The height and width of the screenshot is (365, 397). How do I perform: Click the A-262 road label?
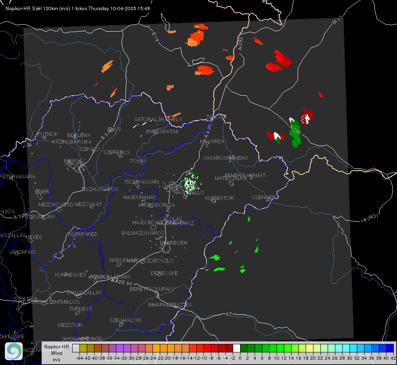click(x=240, y=43)
